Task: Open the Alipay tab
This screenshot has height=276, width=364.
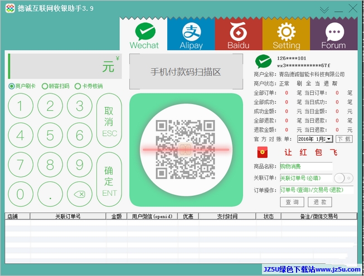Action: click(191, 34)
